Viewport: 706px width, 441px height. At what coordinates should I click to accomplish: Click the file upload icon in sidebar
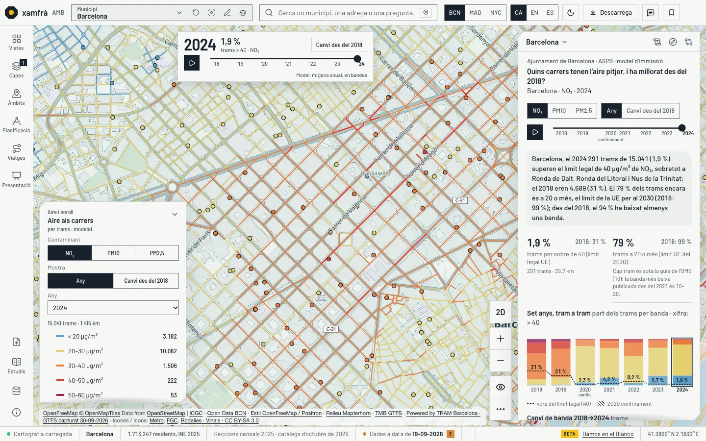(16, 342)
